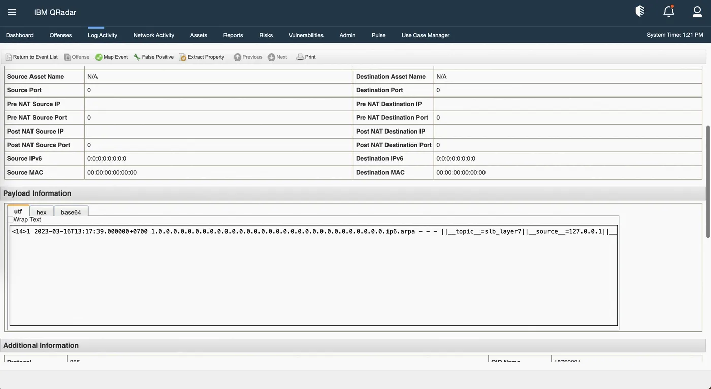Click the QRadar shield icon
The height and width of the screenshot is (389, 711).
point(640,11)
